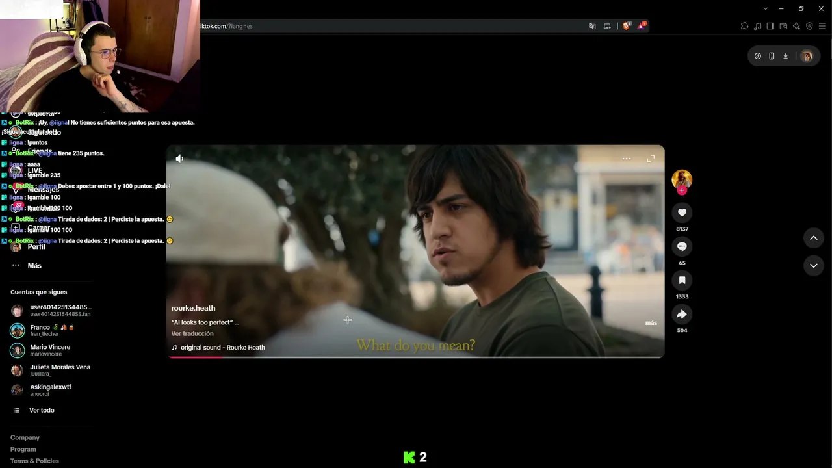832x468 pixels.
Task: Toggle the browser sidebar panel
Action: [x=770, y=26]
